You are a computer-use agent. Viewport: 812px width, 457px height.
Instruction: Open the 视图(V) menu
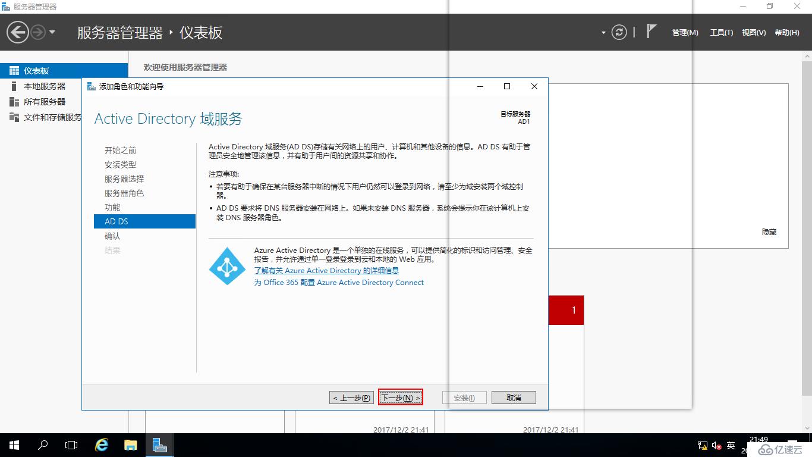click(754, 33)
